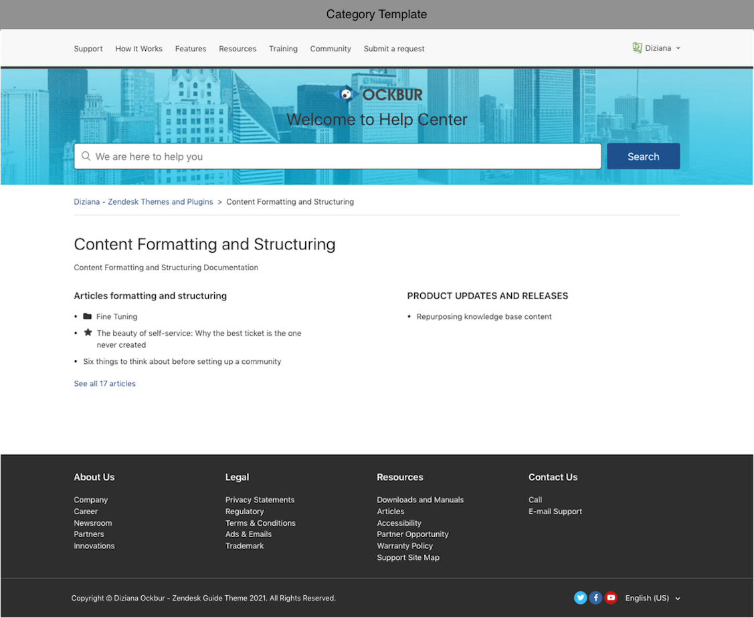The image size is (754, 618).
Task: Go to Submit a request
Action: [x=394, y=49]
